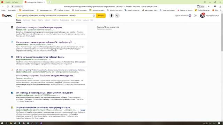
Task: Select the Новости search tab
Action: tap(55, 20)
